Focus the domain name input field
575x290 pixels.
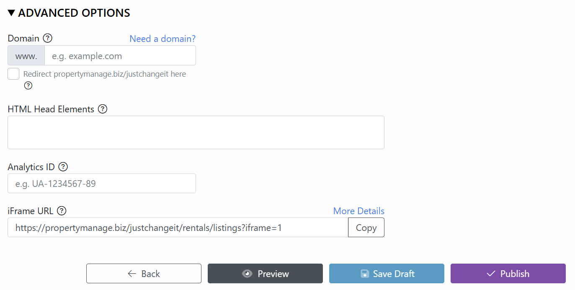click(x=120, y=55)
